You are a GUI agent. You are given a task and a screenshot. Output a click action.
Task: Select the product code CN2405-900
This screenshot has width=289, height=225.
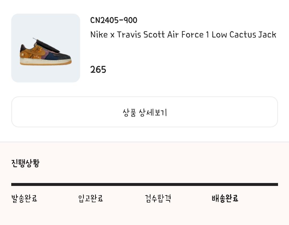pos(114,20)
